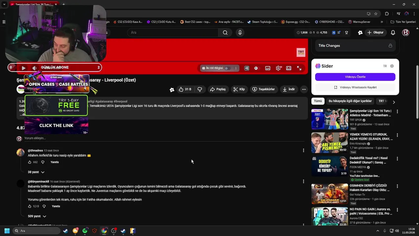This screenshot has width=419, height=236.
Task: Download the video with İndir
Action: click(x=289, y=89)
